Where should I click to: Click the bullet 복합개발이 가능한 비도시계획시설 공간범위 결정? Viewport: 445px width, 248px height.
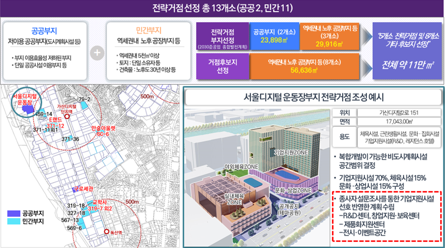point(380,161)
